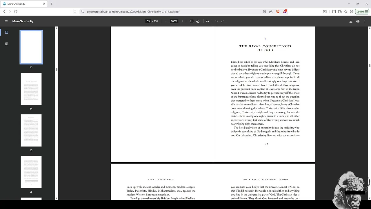
Task: Select page 53 thumbnail
Action: click(x=31, y=47)
